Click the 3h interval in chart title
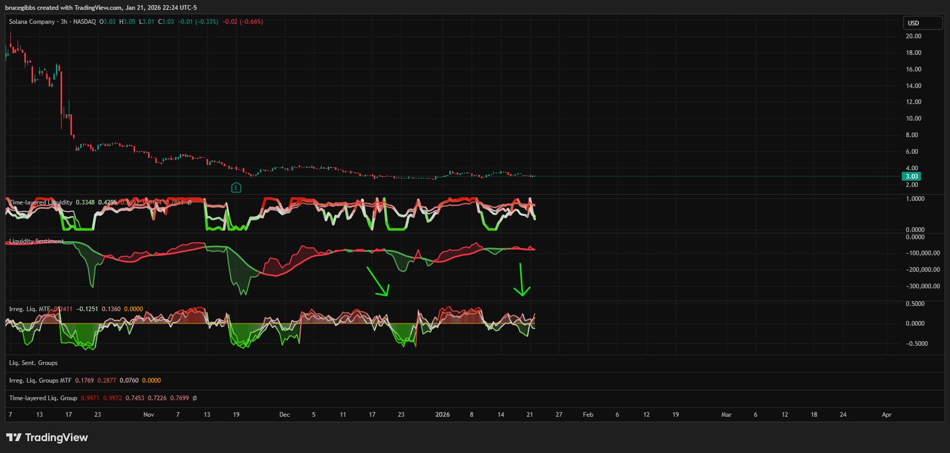This screenshot has width=950, height=453. pyautogui.click(x=64, y=22)
